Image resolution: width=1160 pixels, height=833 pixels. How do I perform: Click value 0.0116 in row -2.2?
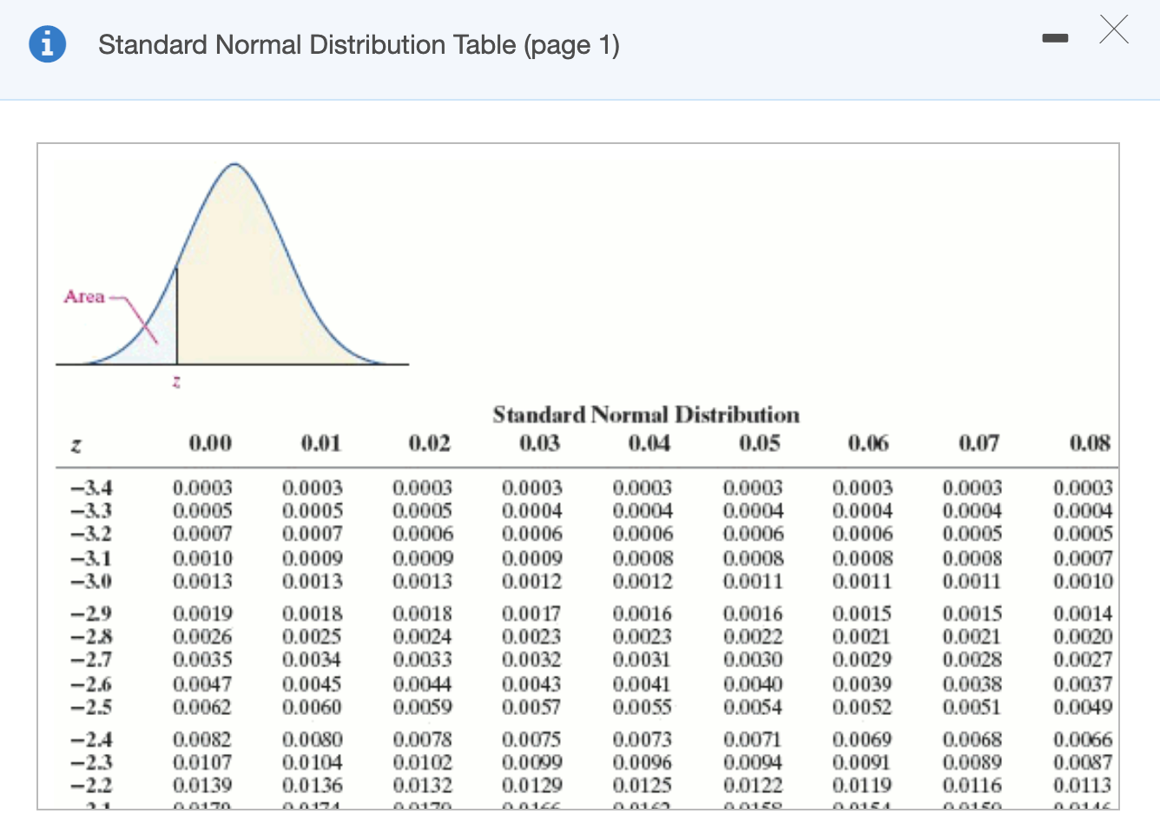pos(972,785)
